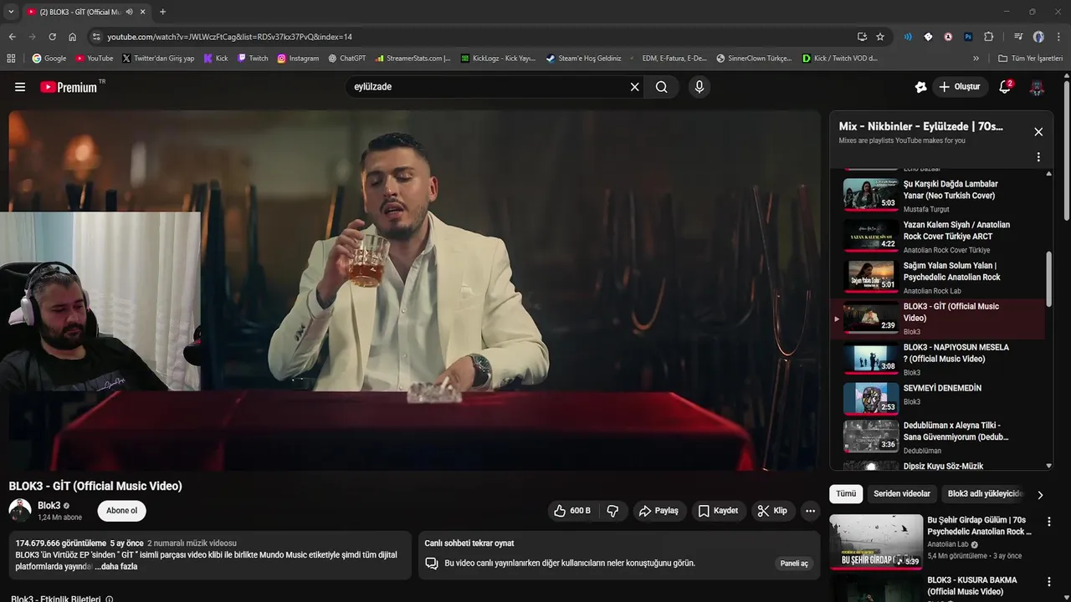Select the Blok3 adlı yükleyiciden chip

(985, 493)
